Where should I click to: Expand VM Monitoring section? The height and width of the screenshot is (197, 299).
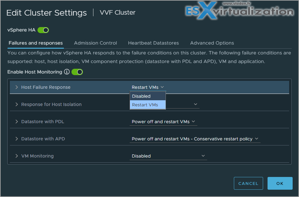coord(17,156)
